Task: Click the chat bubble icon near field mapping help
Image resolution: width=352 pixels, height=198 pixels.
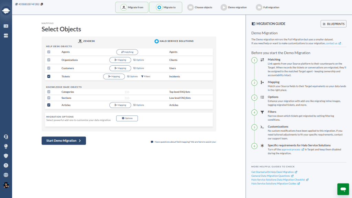Action: click(x=152, y=142)
